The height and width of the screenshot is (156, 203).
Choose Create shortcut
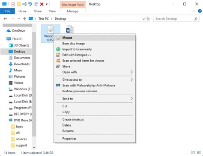click(x=94, y=120)
